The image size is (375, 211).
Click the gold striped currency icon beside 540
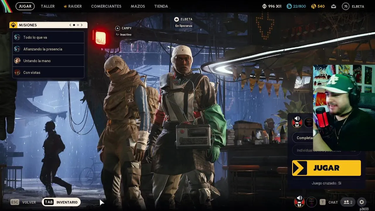(313, 6)
